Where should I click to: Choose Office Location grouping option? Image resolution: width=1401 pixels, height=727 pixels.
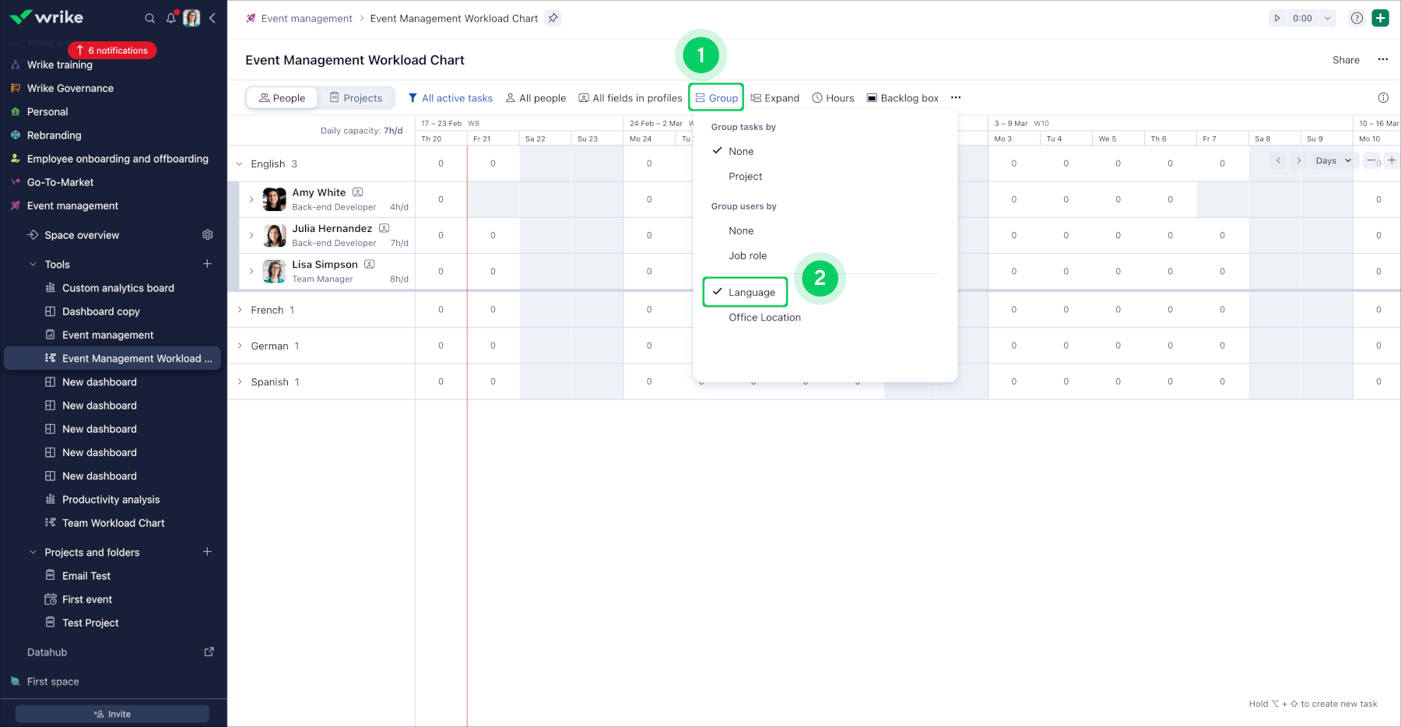tap(764, 318)
